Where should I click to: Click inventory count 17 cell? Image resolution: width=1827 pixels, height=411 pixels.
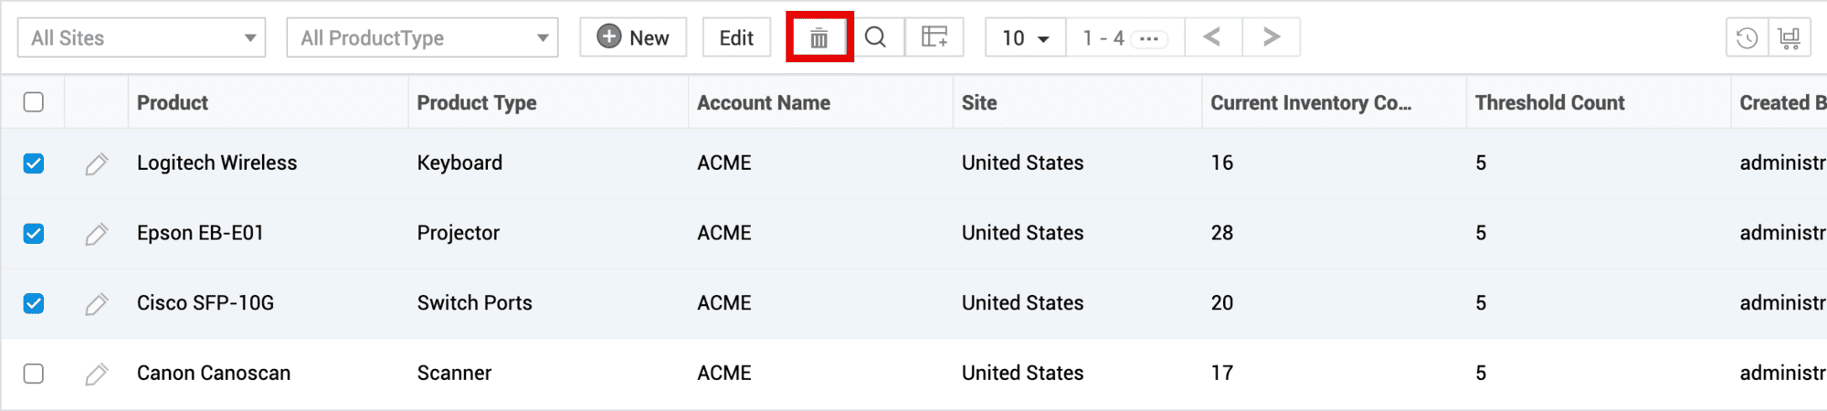(x=1222, y=373)
